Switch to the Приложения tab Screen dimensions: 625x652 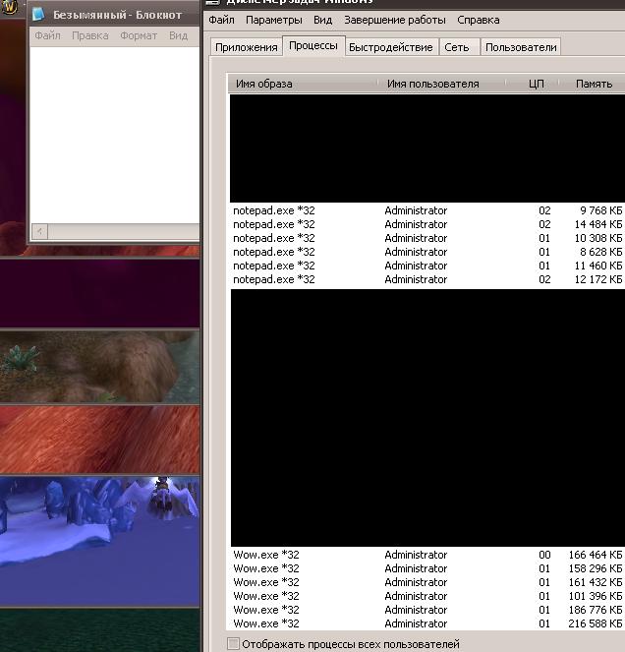[246, 47]
